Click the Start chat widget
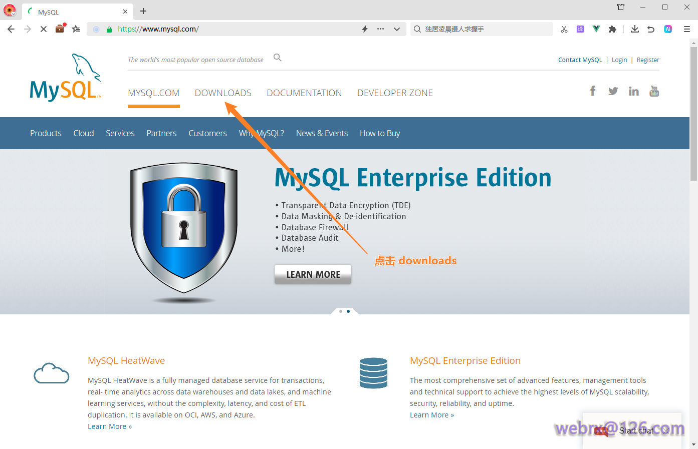The image size is (698, 449). (632, 430)
